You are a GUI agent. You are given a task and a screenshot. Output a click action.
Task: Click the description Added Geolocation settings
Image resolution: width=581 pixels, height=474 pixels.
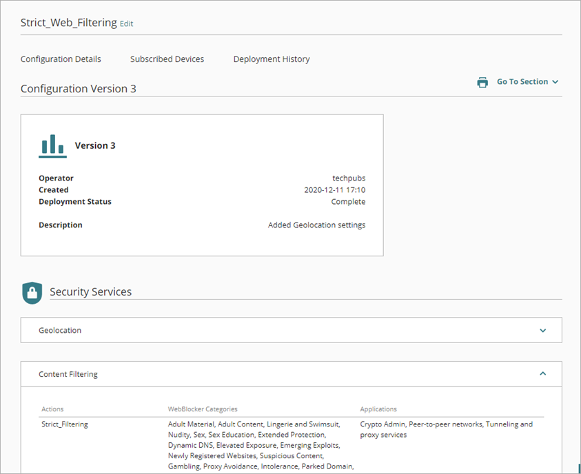[x=316, y=225]
